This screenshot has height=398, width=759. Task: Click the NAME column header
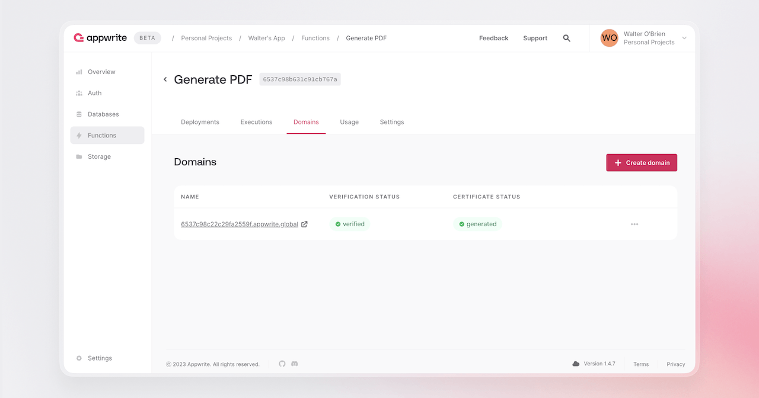(x=190, y=197)
